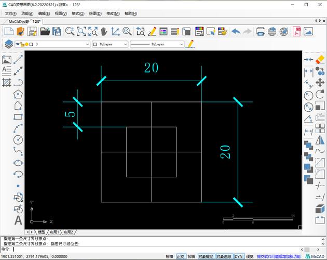Viewport: 327px width, 260px height.
Task: Click the Undo arrow icon
Action: [236, 31]
